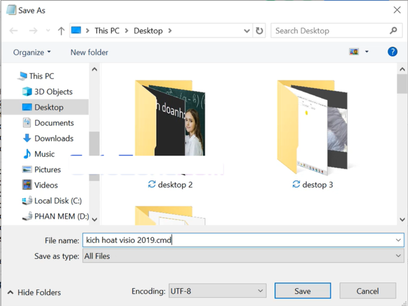Collapse the pane with Hide Folders
Image resolution: width=408 pixels, height=306 pixels.
[34, 292]
